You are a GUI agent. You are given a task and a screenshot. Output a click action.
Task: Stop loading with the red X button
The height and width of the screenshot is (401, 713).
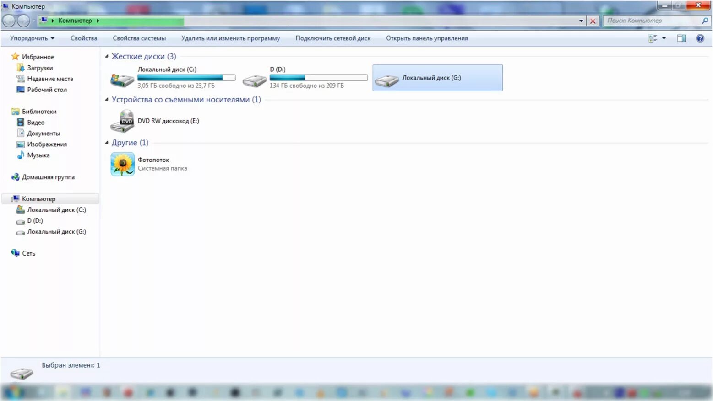pos(593,21)
